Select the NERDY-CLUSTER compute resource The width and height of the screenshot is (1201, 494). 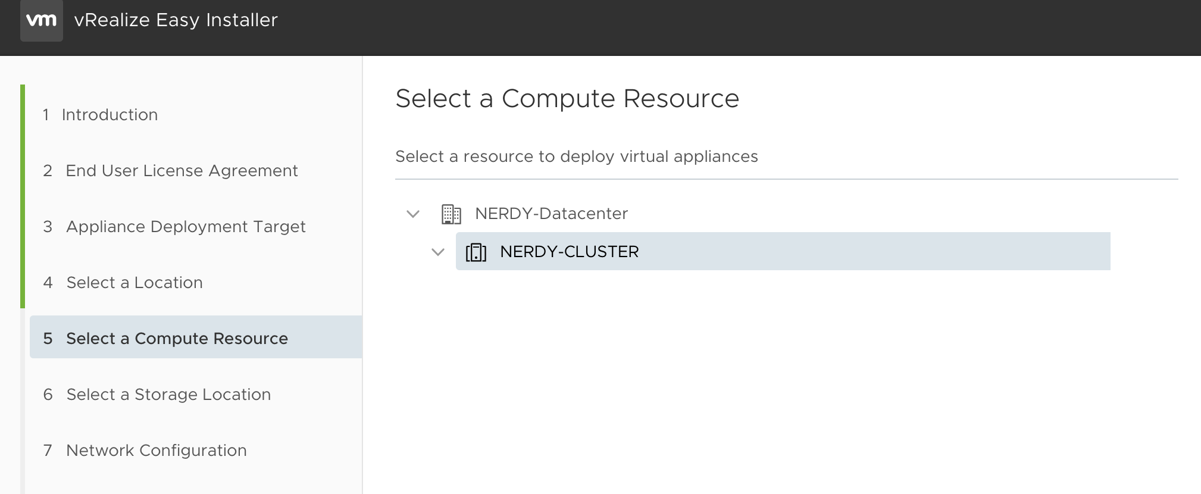point(783,251)
